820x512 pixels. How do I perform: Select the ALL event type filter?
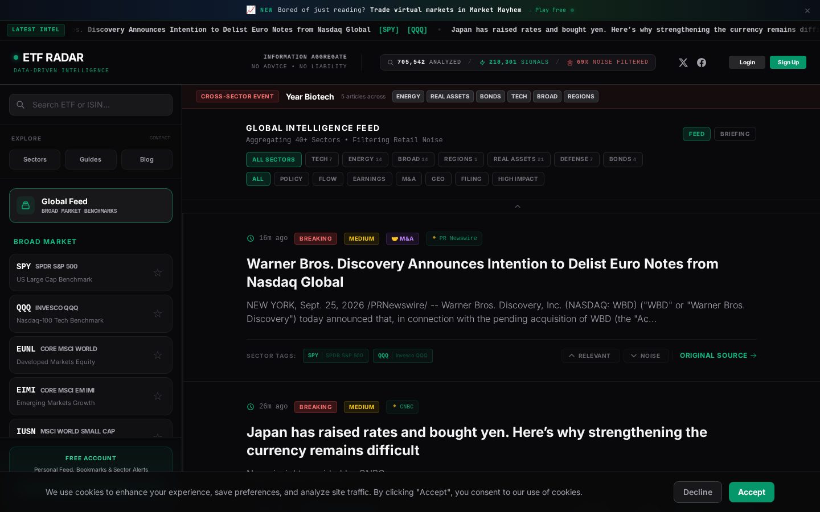[x=258, y=179]
